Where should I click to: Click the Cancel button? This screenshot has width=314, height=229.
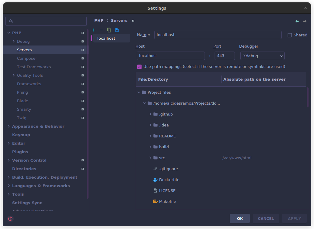pos(266,218)
